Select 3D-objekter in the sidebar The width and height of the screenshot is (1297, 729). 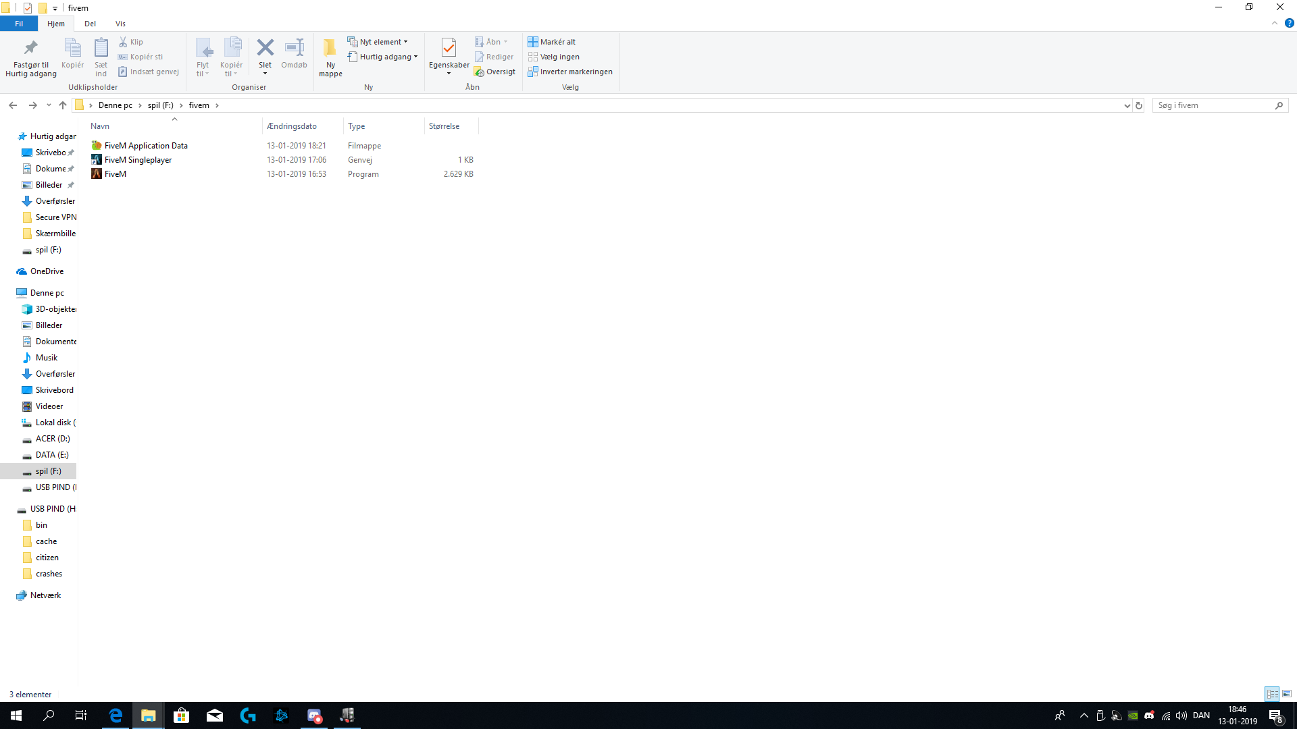[49, 309]
